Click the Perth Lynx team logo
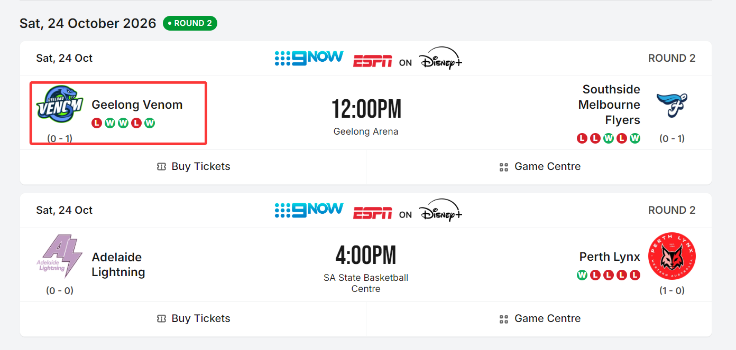The width and height of the screenshot is (736, 350). click(671, 257)
